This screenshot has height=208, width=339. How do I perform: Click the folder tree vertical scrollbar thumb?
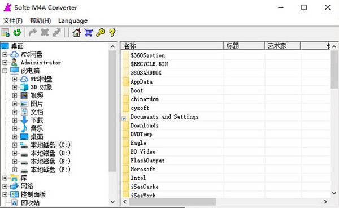[x=112, y=111]
